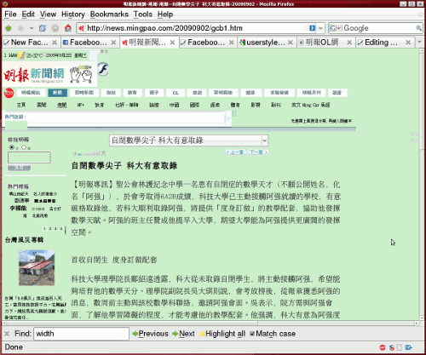Go to previous article (上一篇)

click(235, 152)
